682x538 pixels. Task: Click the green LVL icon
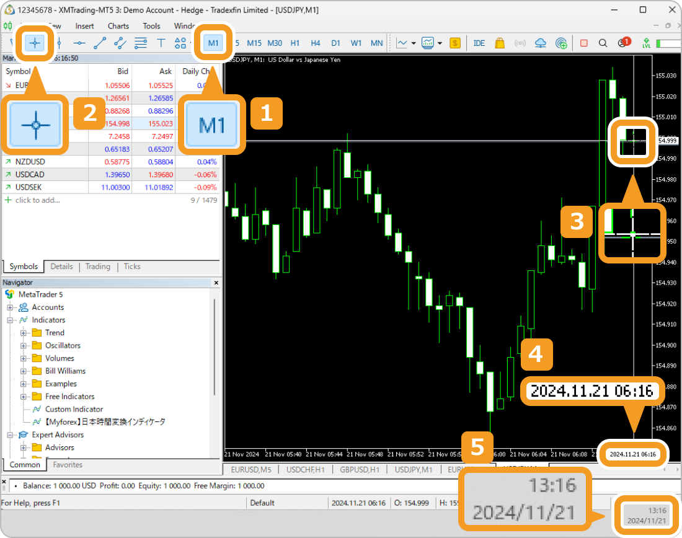(x=646, y=43)
